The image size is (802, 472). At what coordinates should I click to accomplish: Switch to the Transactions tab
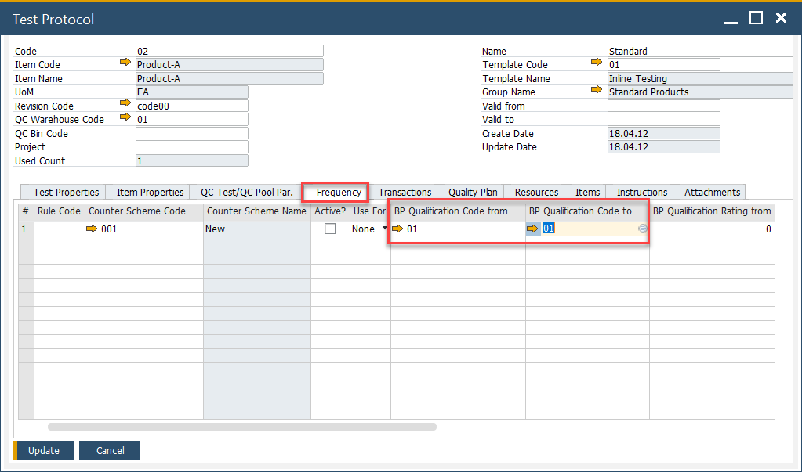(405, 192)
